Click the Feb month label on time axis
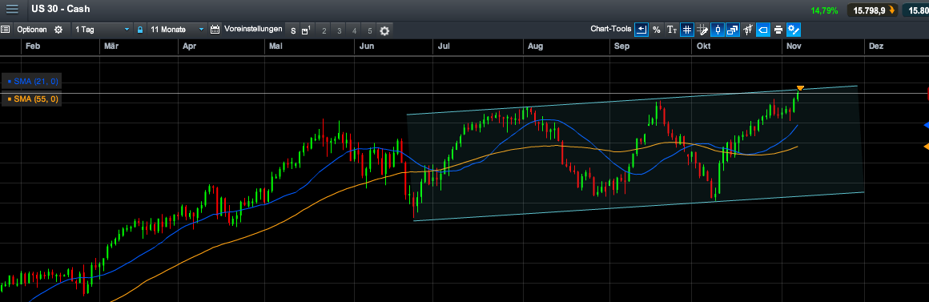929x302 pixels. point(34,46)
